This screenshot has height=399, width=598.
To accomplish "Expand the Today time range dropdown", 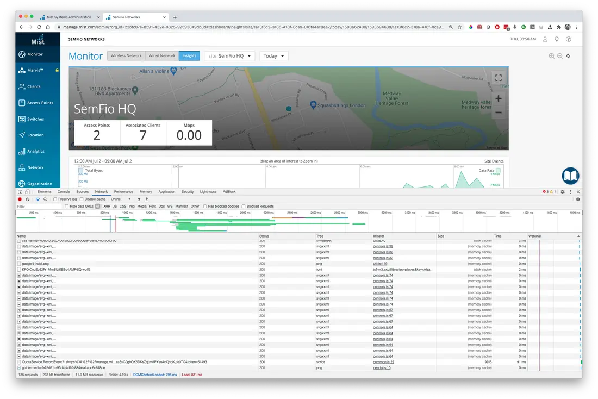I will point(273,55).
